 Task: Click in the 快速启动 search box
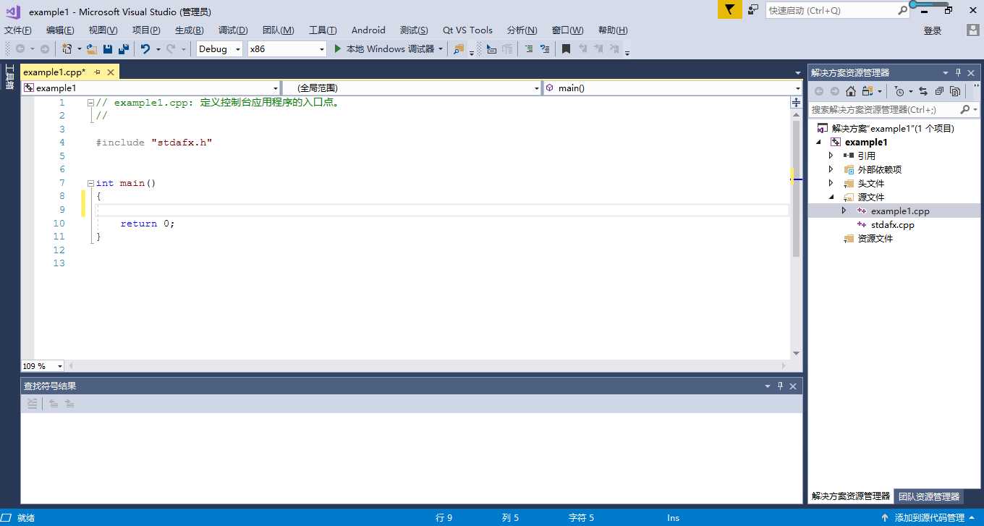(x=837, y=10)
